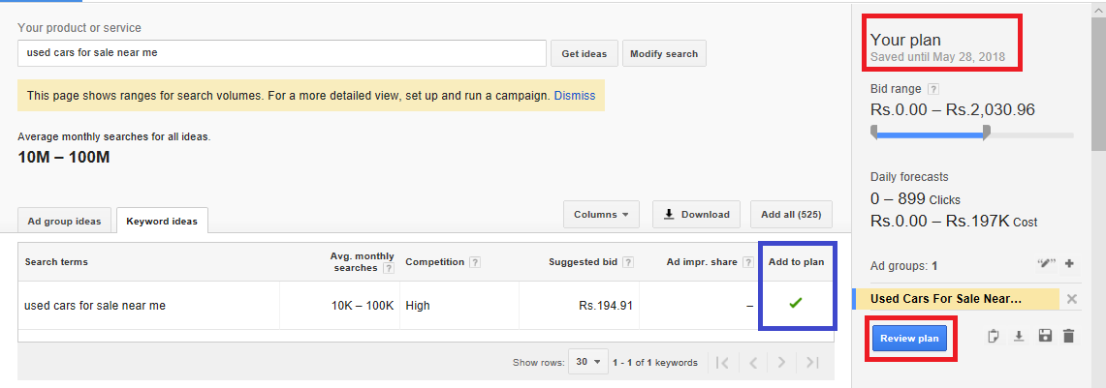The width and height of the screenshot is (1106, 388).
Task: Click the download plan icon
Action: [x=1019, y=337]
